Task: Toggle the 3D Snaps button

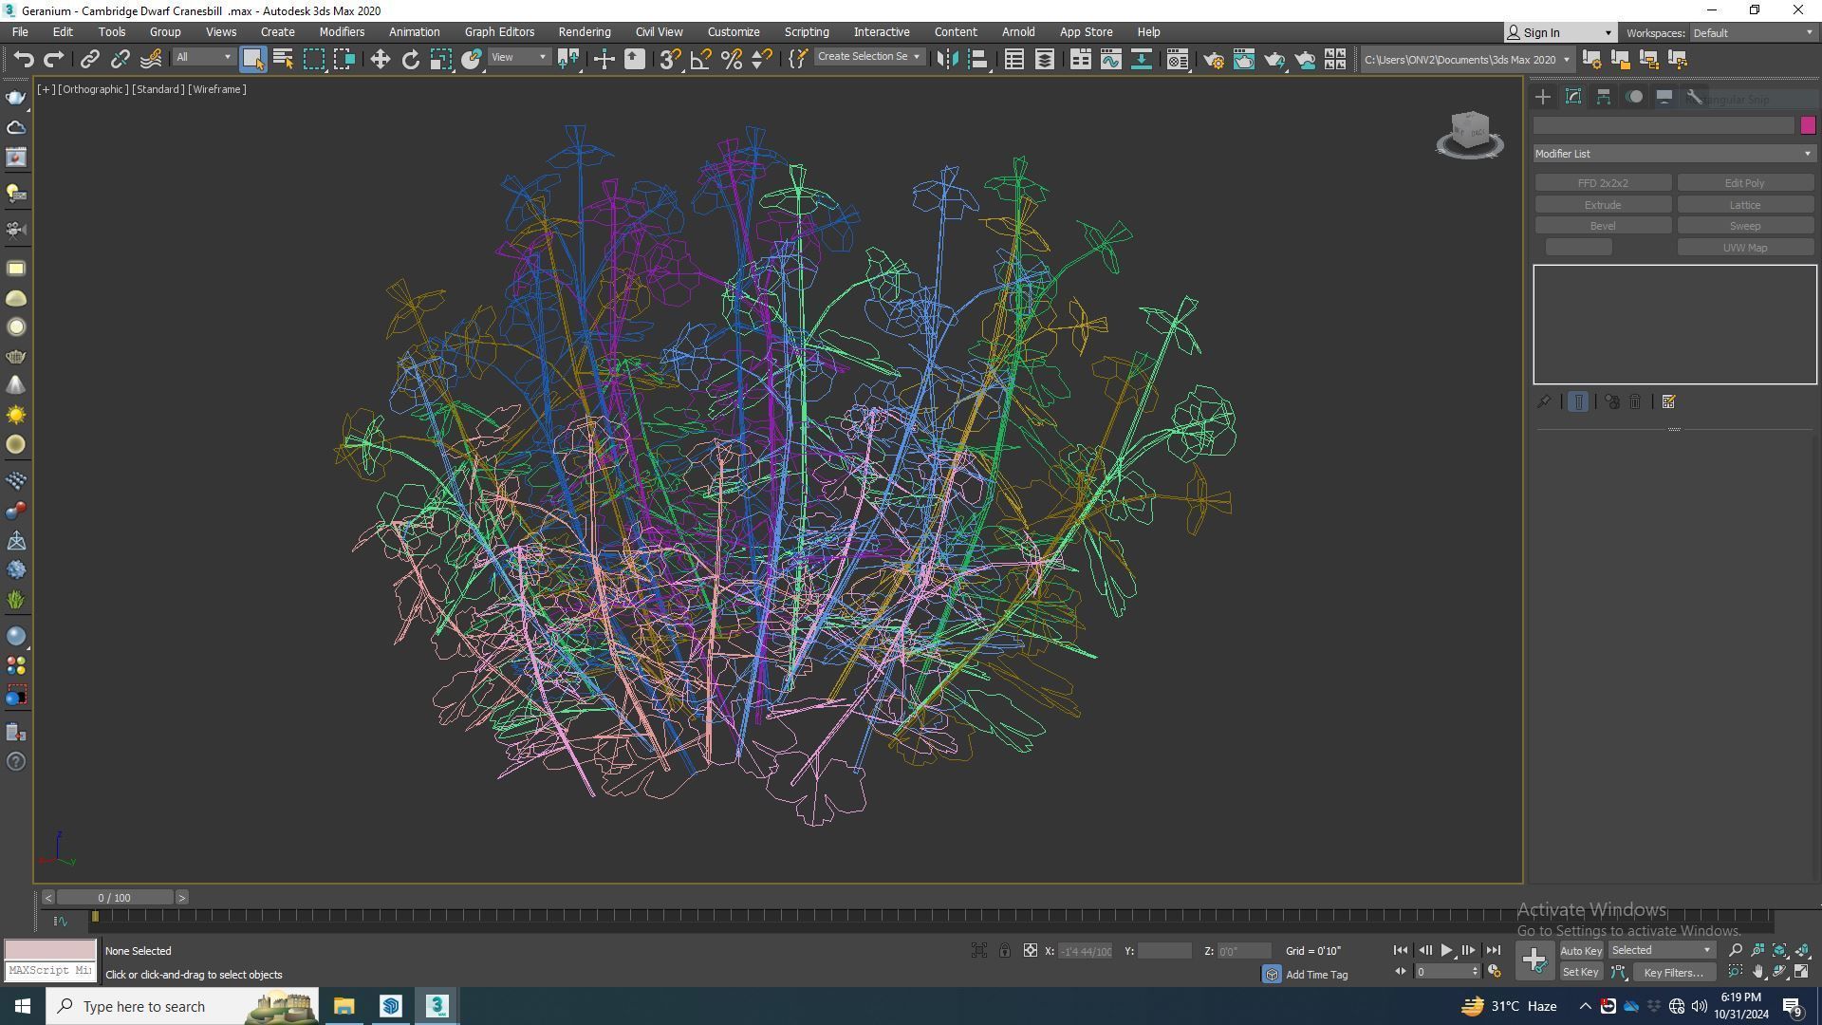Action: 669,60
